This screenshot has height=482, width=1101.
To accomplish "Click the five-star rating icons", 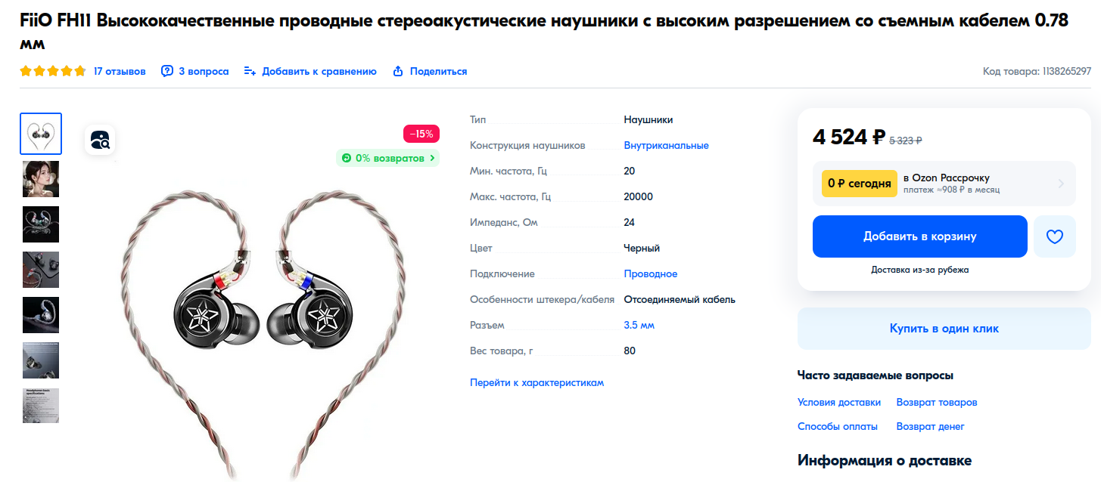I will [x=53, y=71].
